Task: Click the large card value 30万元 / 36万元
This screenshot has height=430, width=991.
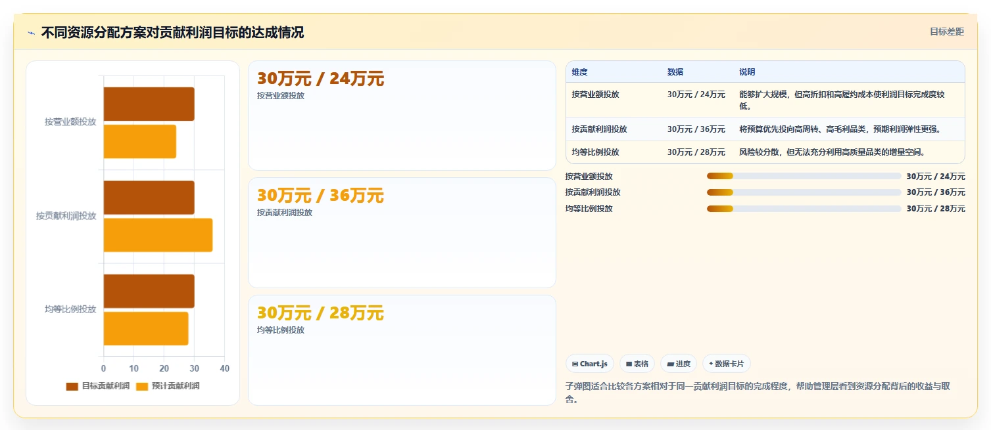Action: pyautogui.click(x=320, y=196)
